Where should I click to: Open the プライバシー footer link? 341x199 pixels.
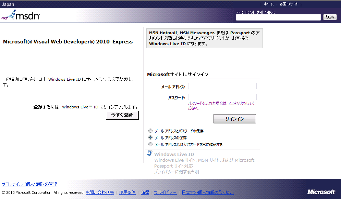pyautogui.click(x=165, y=193)
